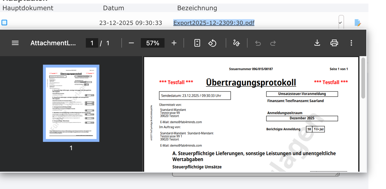Viewport: 386px width, 189px height.
Task: Toggle the PDF sidebar menu icon
Action: click(x=15, y=43)
